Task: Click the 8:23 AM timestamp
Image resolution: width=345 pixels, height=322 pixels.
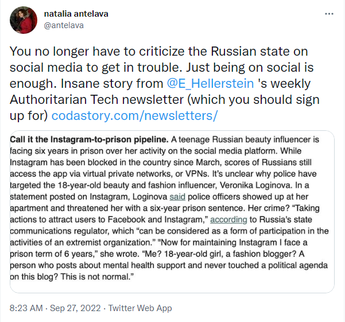Action: click(x=26, y=308)
